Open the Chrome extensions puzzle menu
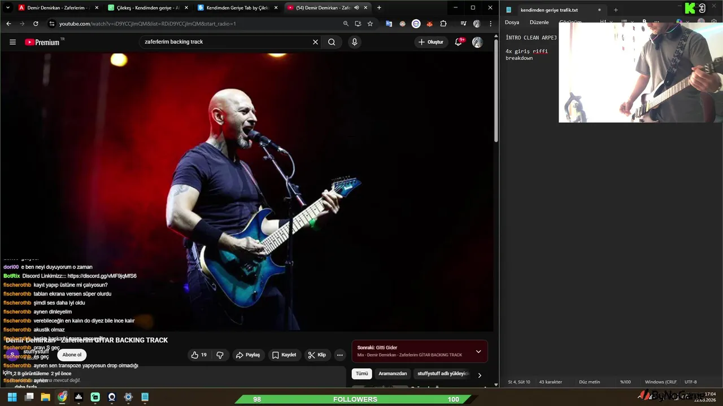This screenshot has height=406, width=723. (x=443, y=24)
